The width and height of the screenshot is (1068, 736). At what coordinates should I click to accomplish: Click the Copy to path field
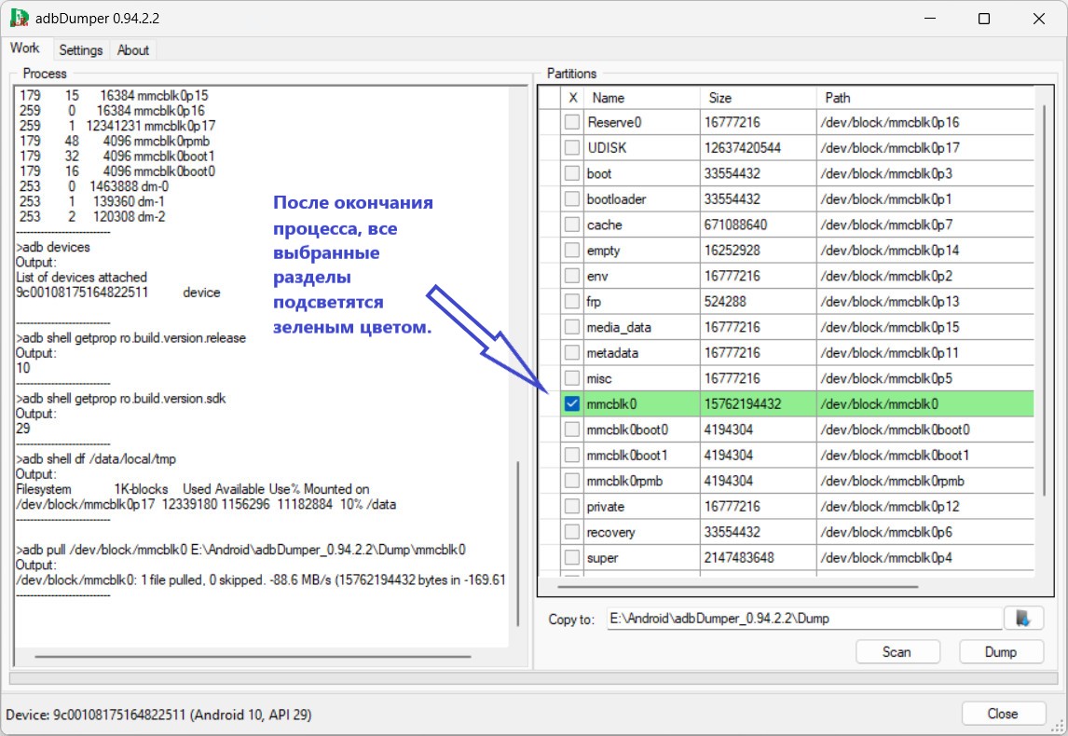pos(804,619)
